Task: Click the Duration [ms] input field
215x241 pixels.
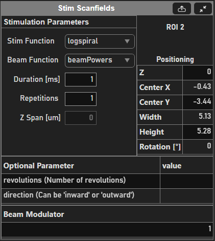Action: pos(81,79)
